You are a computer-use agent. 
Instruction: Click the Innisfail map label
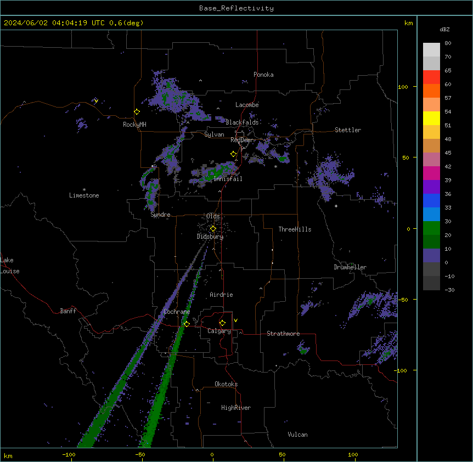click(228, 179)
